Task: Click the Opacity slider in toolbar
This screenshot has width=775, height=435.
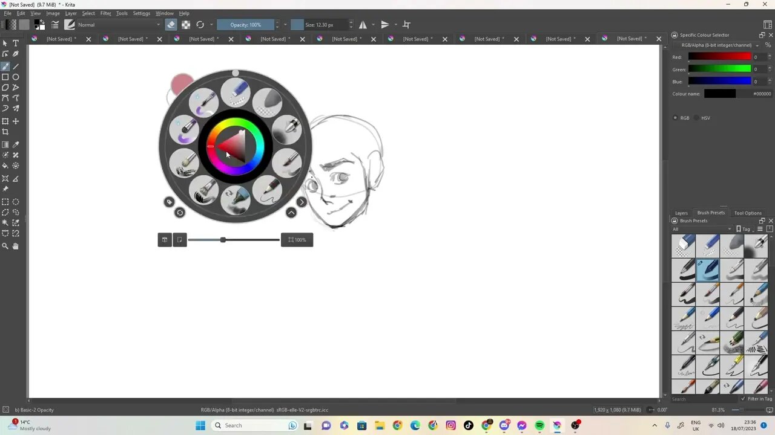Action: 245,25
